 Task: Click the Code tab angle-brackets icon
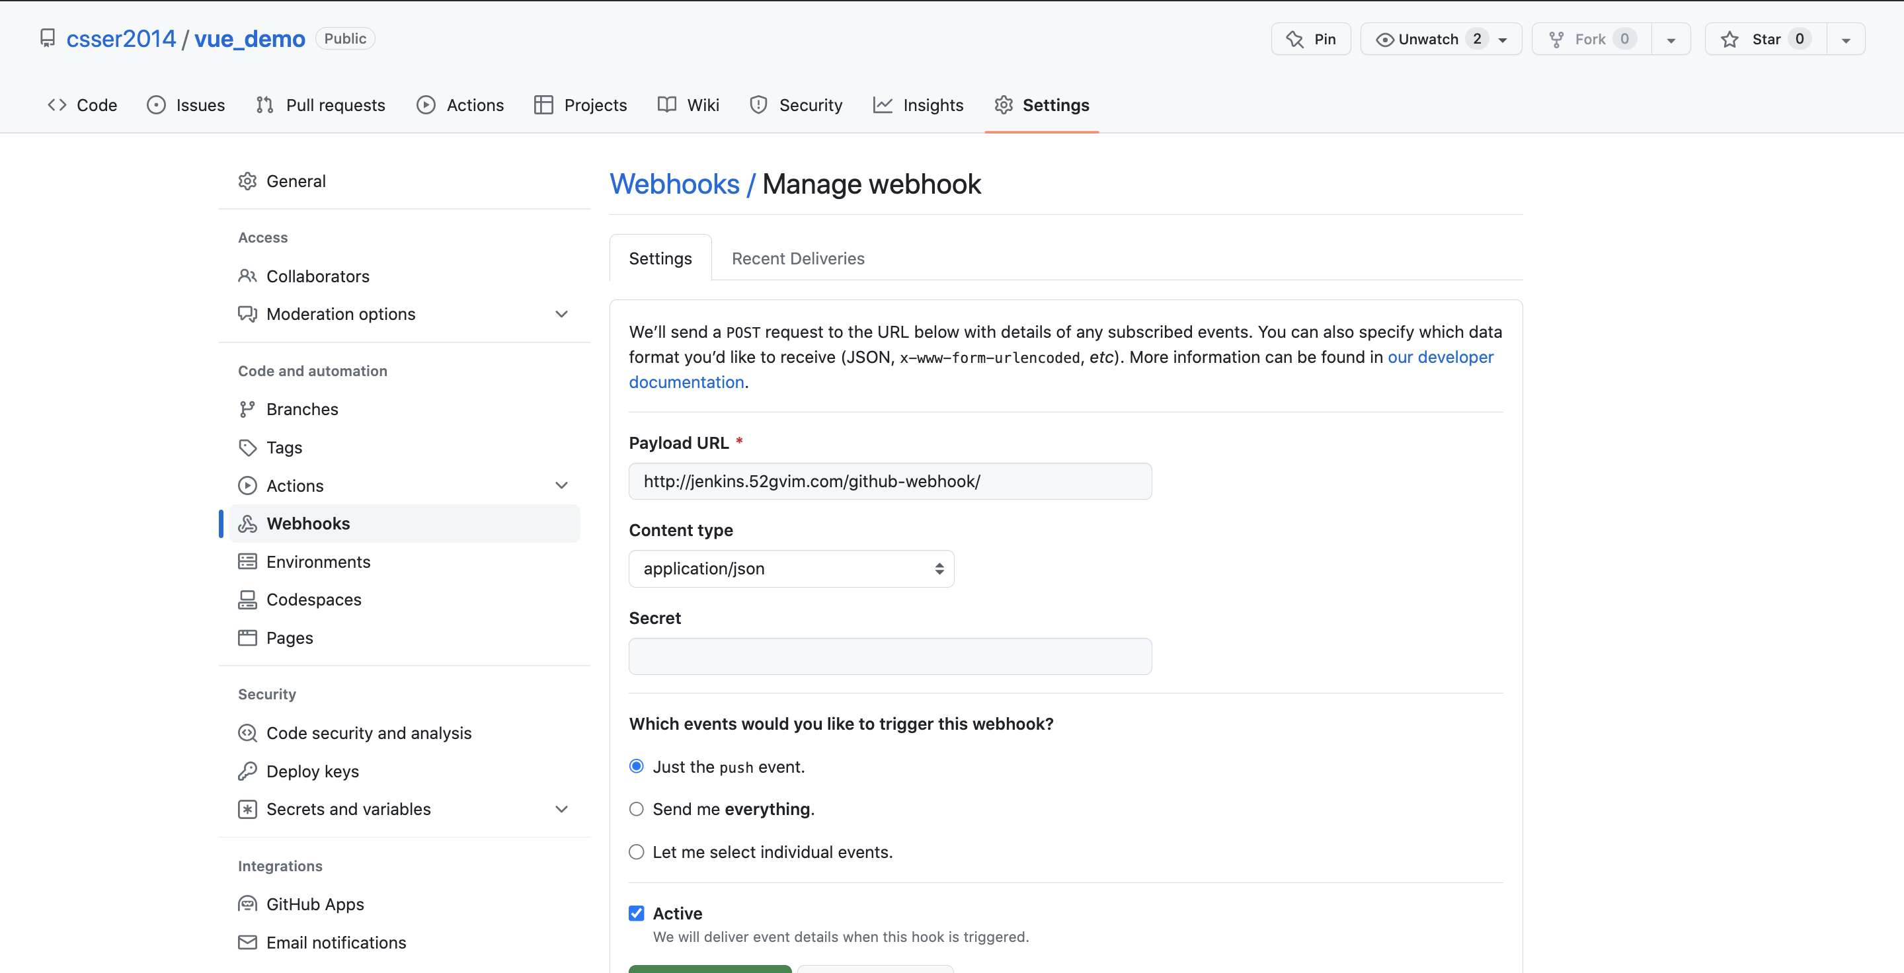click(x=57, y=105)
